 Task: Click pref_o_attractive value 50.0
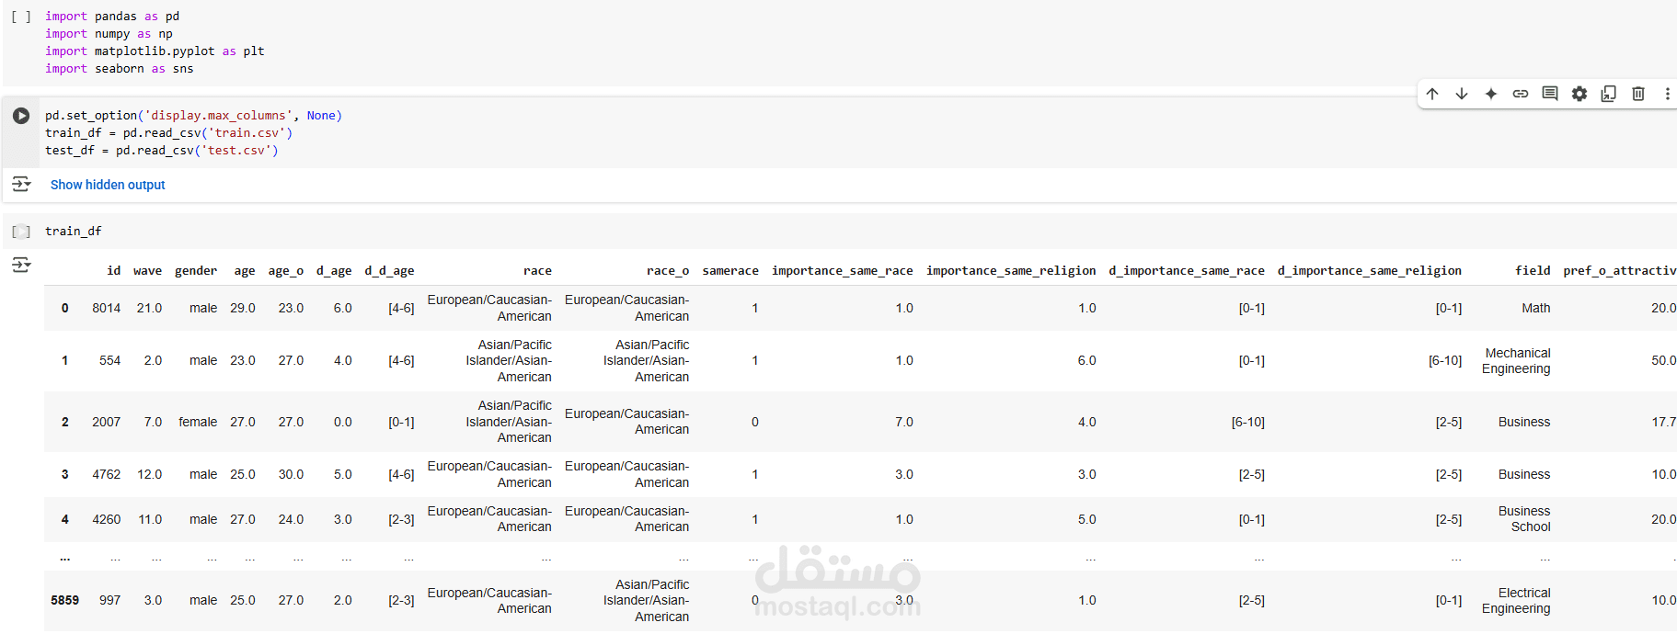point(1663,360)
